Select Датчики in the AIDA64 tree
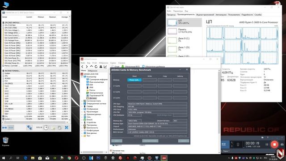Image resolution: width=286 pixels, height=161 pixels. pyautogui.click(x=93, y=98)
